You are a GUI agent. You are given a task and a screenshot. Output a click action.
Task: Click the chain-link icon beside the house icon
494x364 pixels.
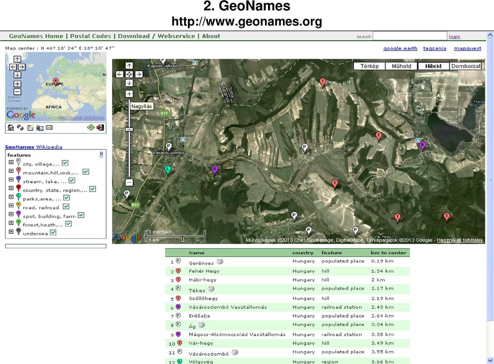pyautogui.click(x=20, y=128)
